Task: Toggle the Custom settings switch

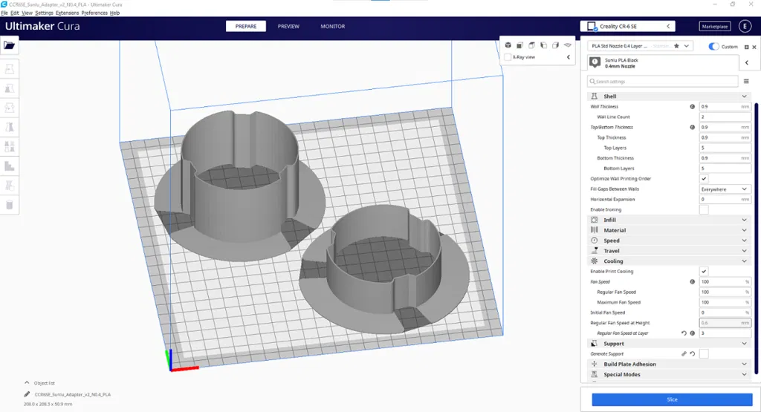Action: tap(713, 47)
